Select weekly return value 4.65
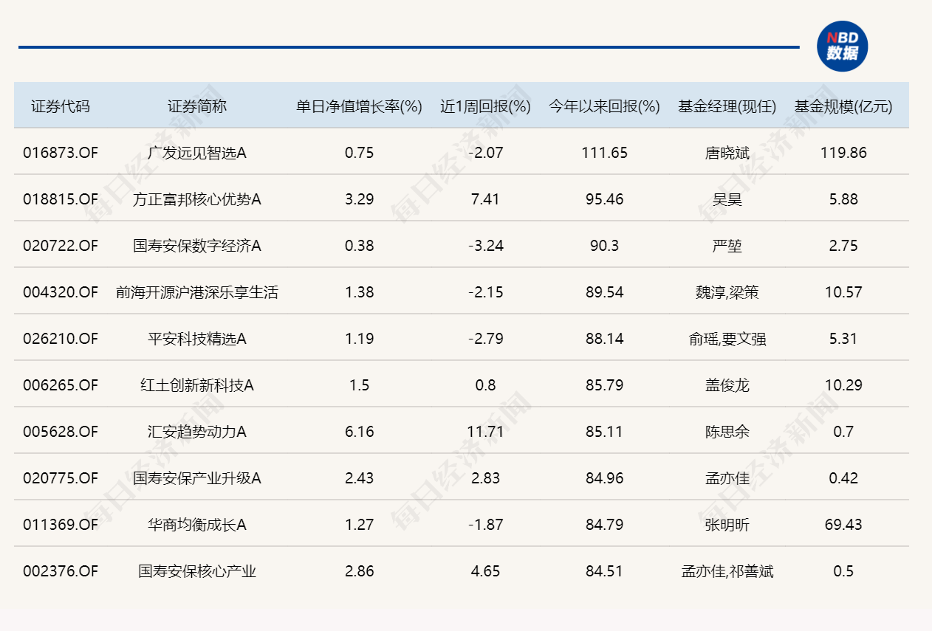Viewport: 932px width, 631px height. pyautogui.click(x=486, y=571)
